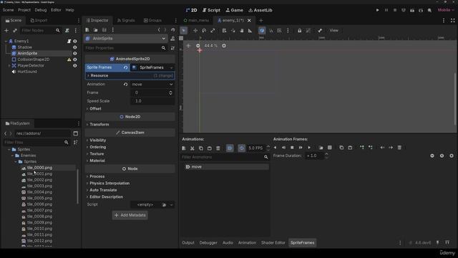The image size is (458, 258).
Task: Play the animation backwards
Action: pos(275,148)
